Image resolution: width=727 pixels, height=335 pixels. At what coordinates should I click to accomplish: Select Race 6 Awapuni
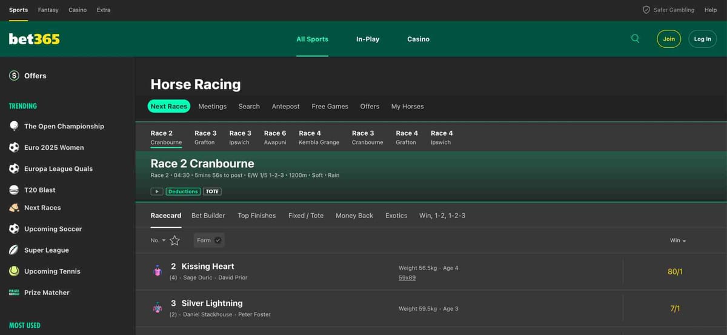(x=275, y=138)
